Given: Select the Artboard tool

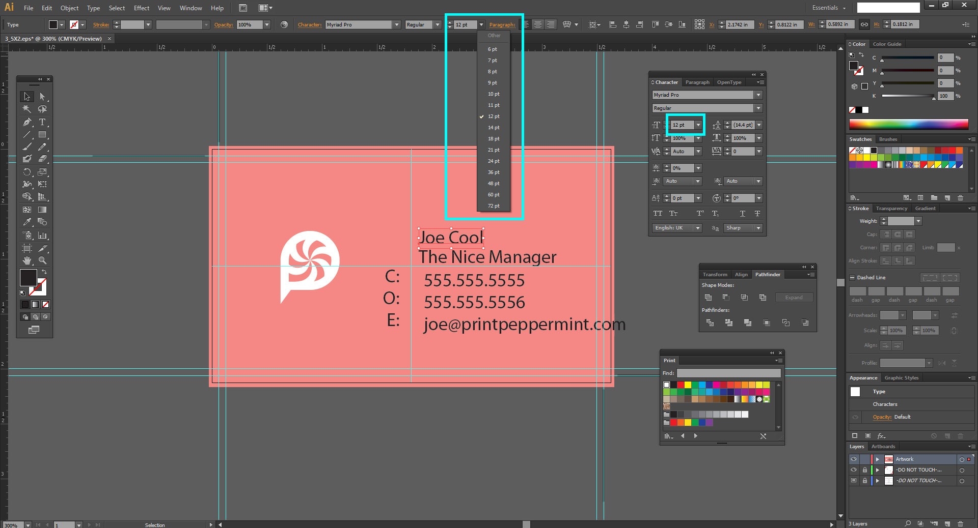Looking at the screenshot, I should [27, 248].
